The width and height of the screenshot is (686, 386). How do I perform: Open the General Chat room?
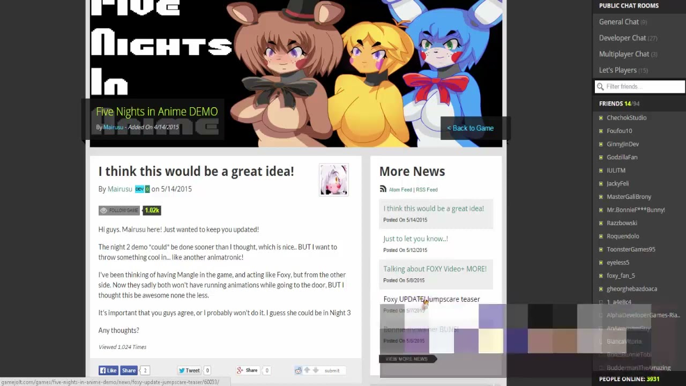[x=618, y=22]
